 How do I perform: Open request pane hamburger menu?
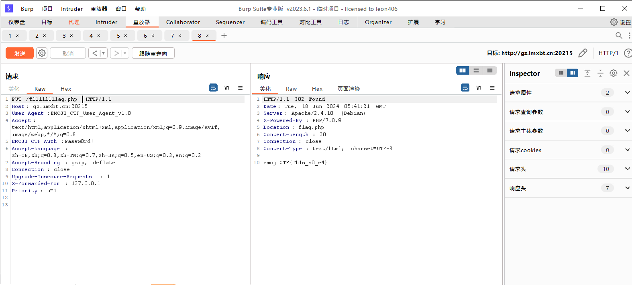[x=240, y=88]
